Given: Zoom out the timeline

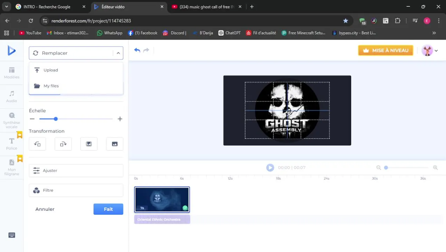Looking at the screenshot, I should (378, 168).
